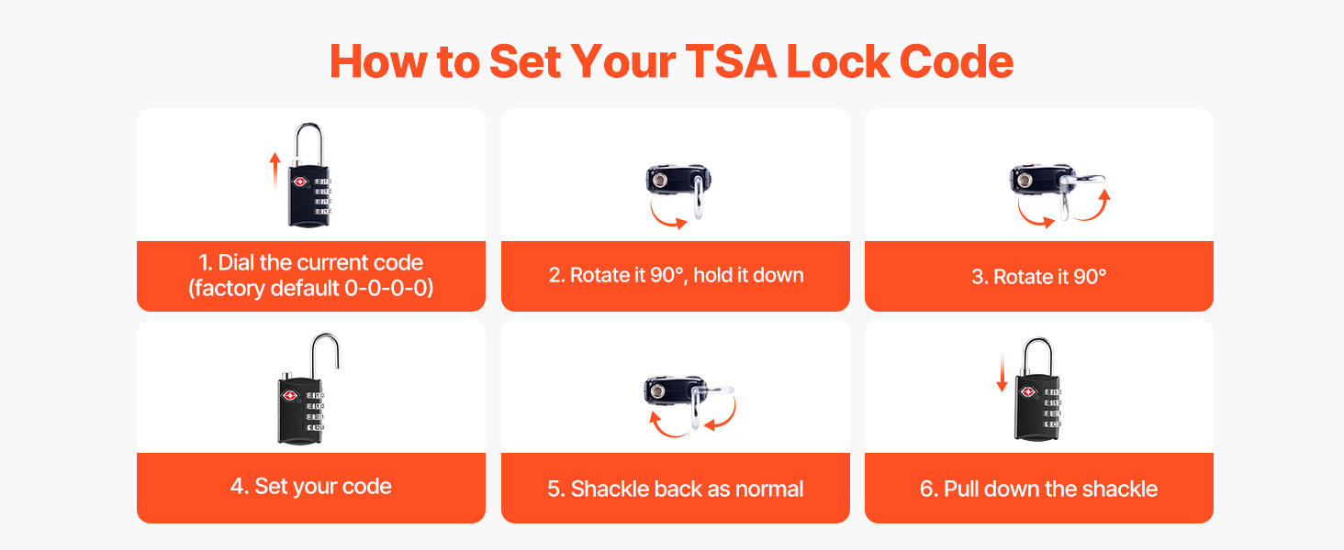Click the curved rotate arrow in step 2

(x=668, y=214)
